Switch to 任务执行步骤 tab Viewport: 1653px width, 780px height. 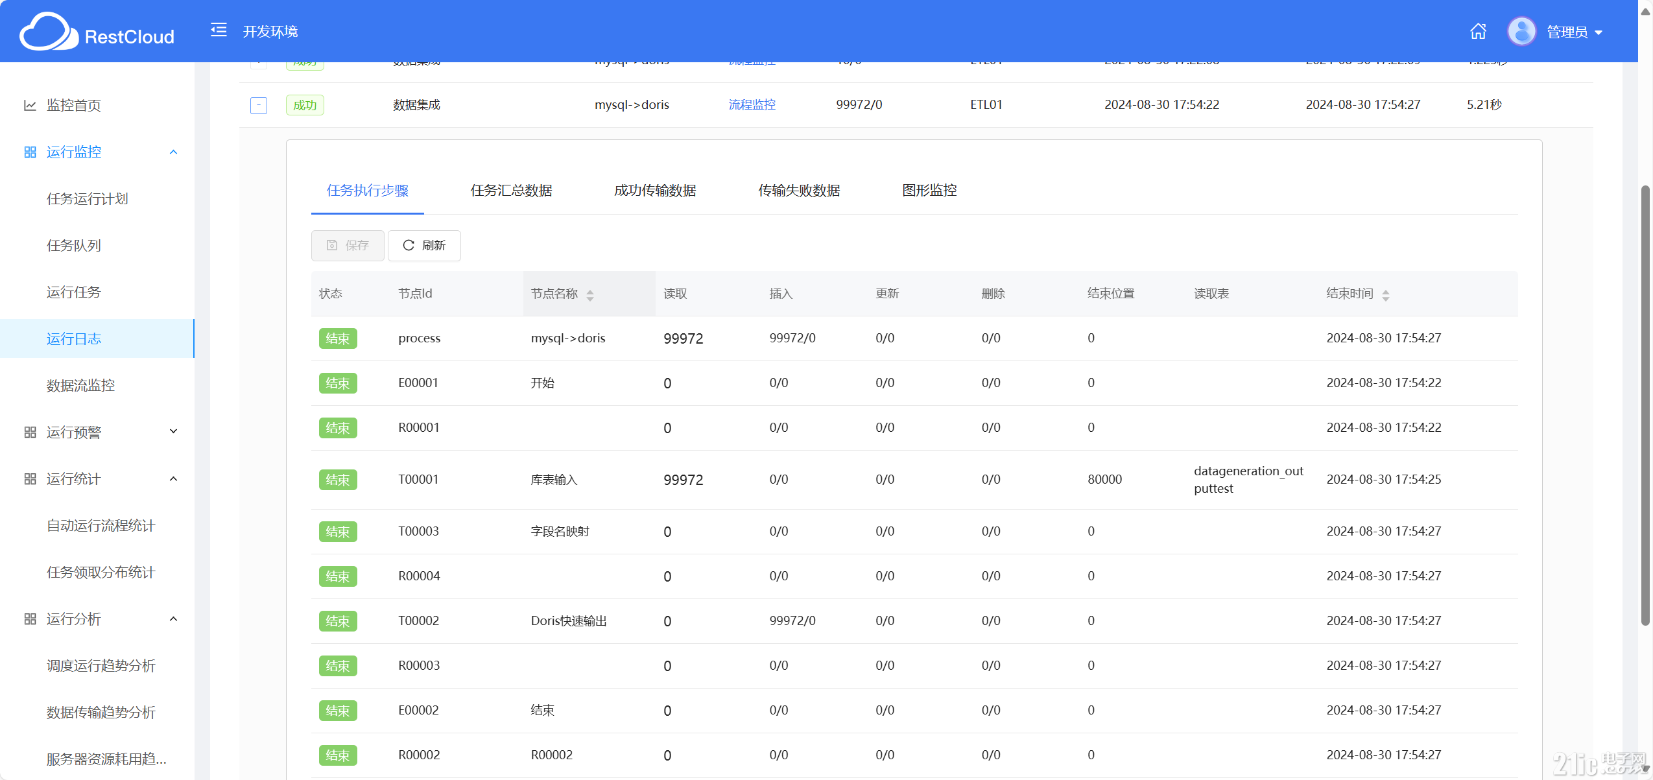pos(368,190)
